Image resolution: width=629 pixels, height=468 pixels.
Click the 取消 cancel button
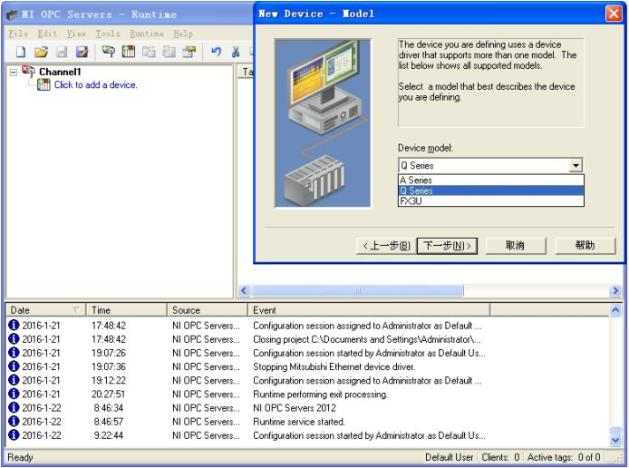click(516, 246)
